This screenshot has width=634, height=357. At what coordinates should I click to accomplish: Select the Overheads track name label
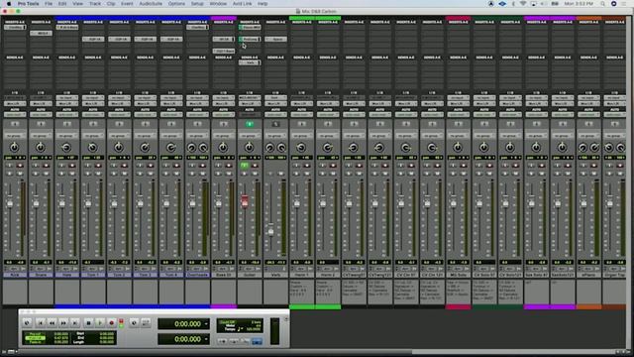click(197, 275)
